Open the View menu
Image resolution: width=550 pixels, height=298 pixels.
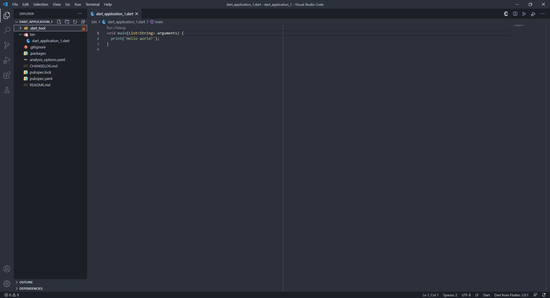(x=57, y=4)
